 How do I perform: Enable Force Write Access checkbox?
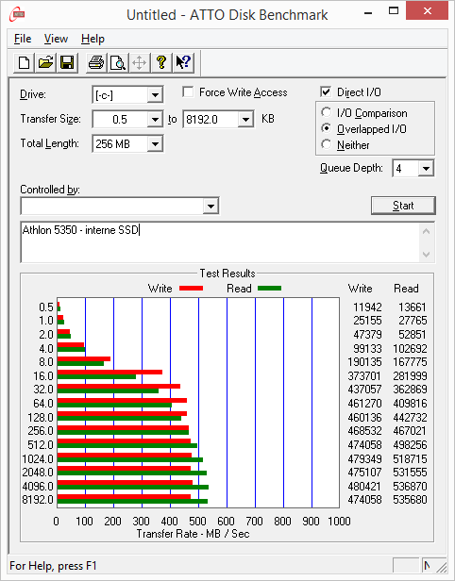click(x=188, y=91)
